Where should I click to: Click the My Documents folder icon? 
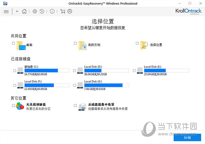(x=82, y=46)
